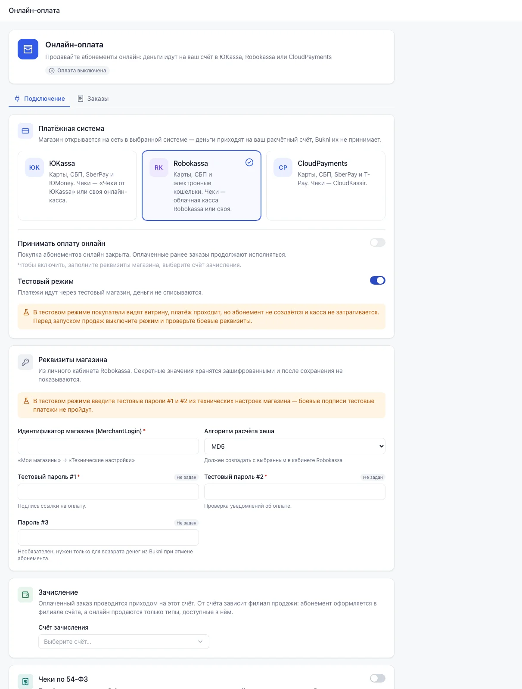Click the card icon beside Платёжная система
The width and height of the screenshot is (522, 689).
click(x=25, y=131)
